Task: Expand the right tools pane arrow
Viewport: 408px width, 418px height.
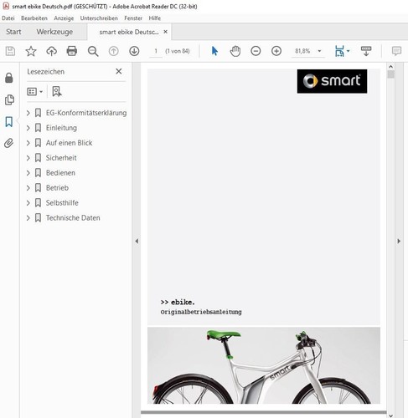Action: pyautogui.click(x=399, y=241)
